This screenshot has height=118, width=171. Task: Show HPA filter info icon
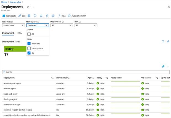tap(80, 22)
